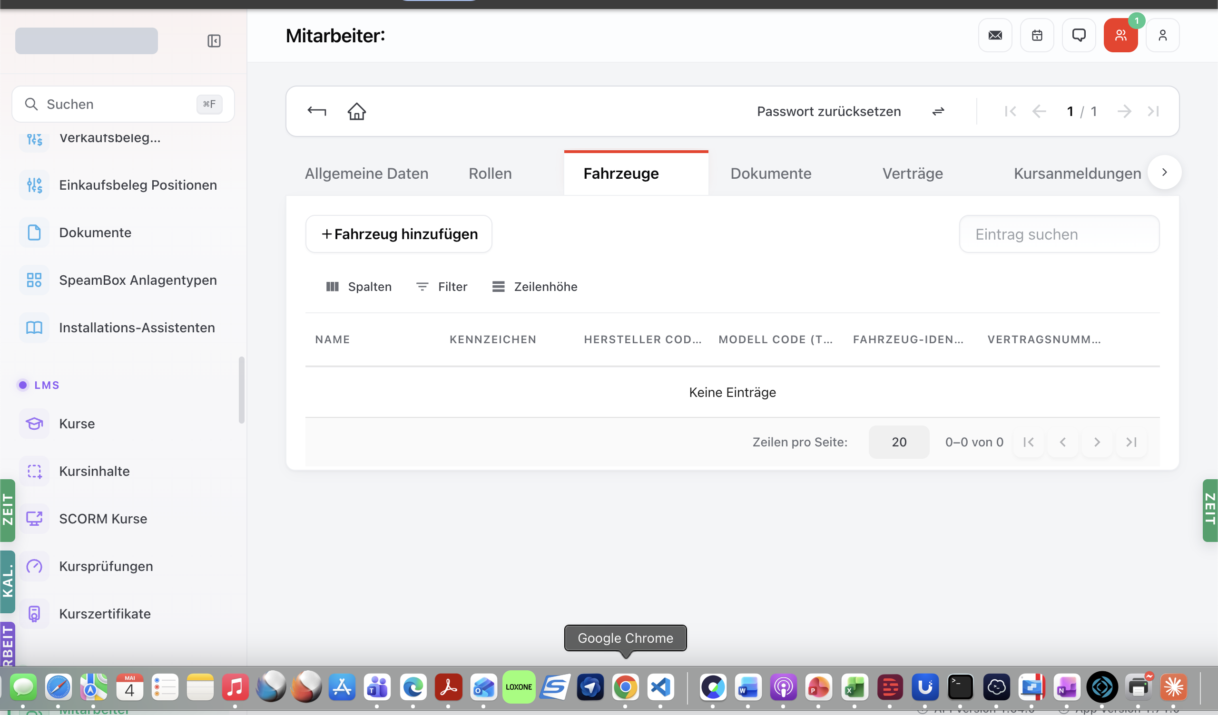The width and height of the screenshot is (1218, 715).
Task: Open Microsoft Teams in the Dock
Action: pos(377,686)
